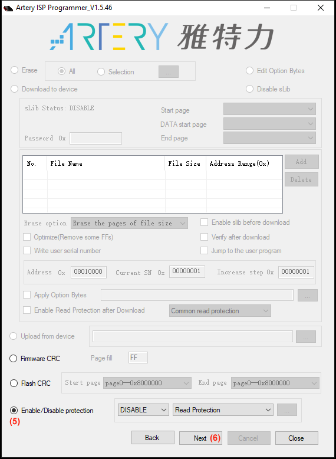
Task: Maximize the Artery ISP Programmer window
Action: pyautogui.click(x=294, y=8)
